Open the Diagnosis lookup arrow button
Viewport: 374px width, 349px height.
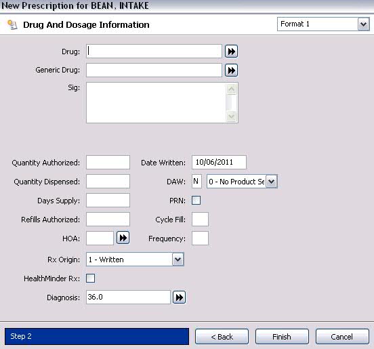tap(179, 297)
